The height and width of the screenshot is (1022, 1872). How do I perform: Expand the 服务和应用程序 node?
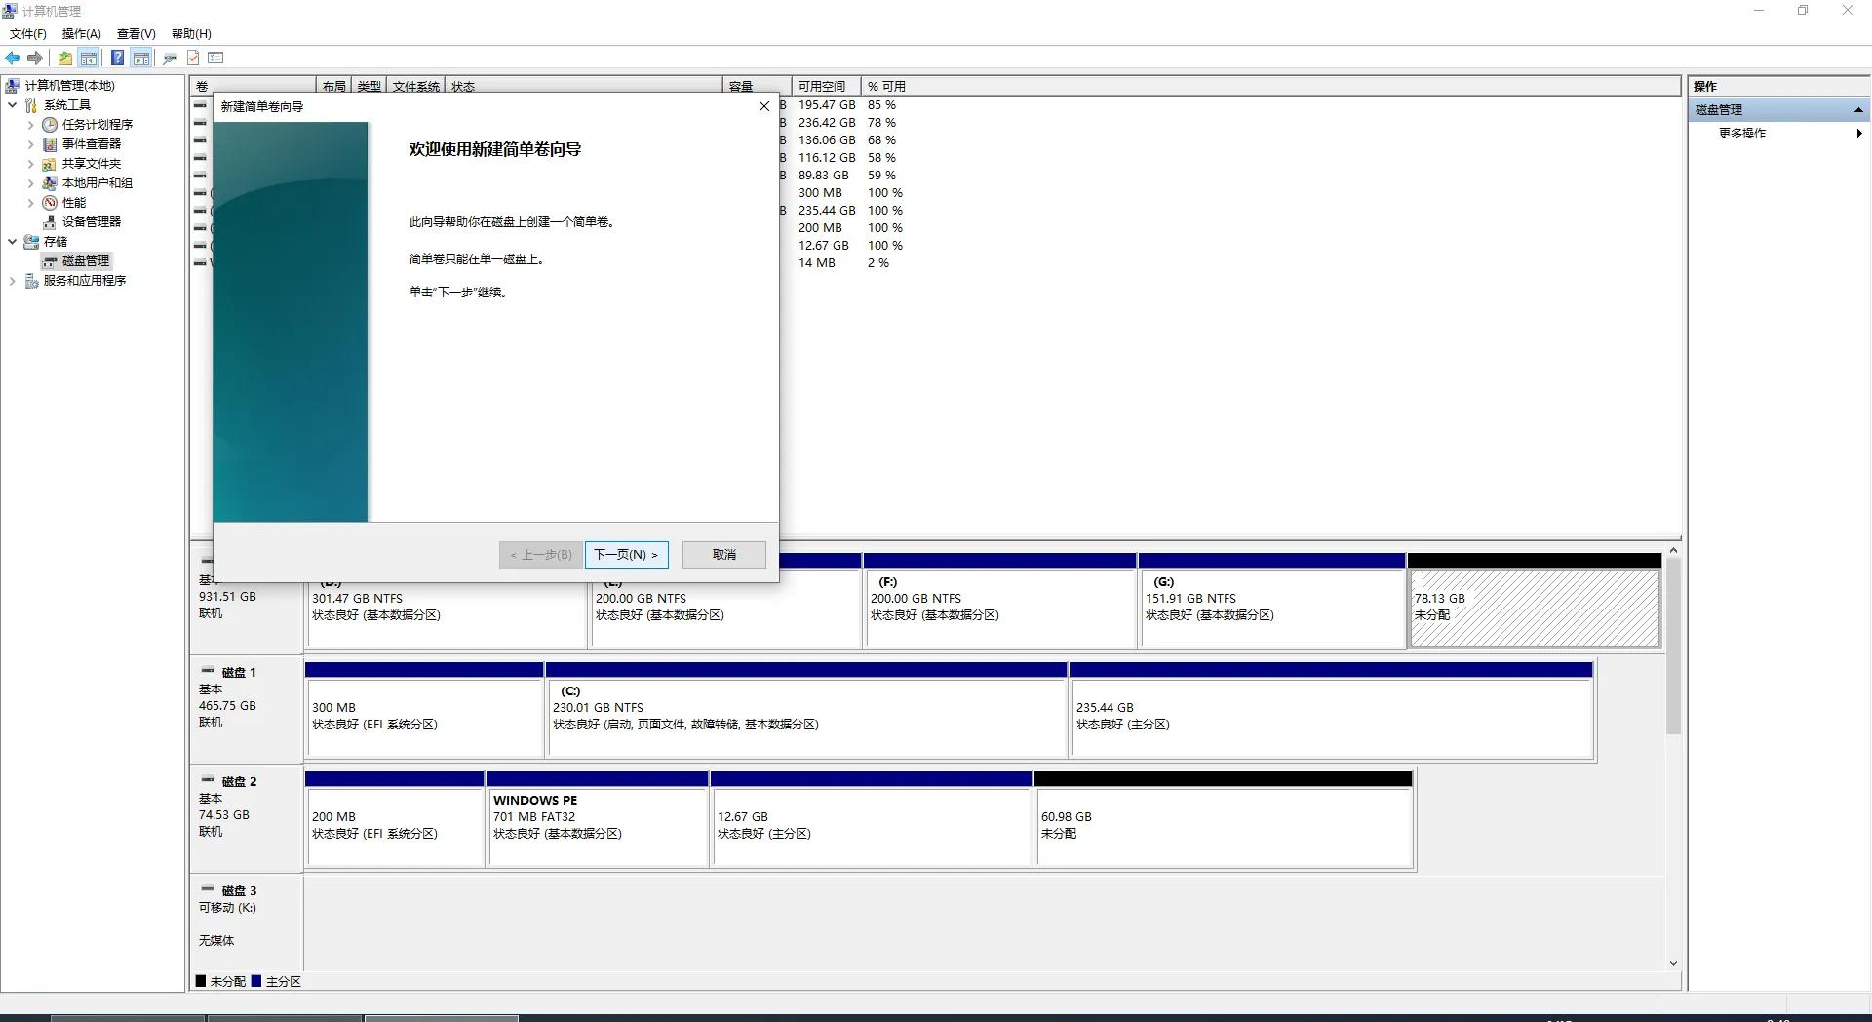click(12, 281)
